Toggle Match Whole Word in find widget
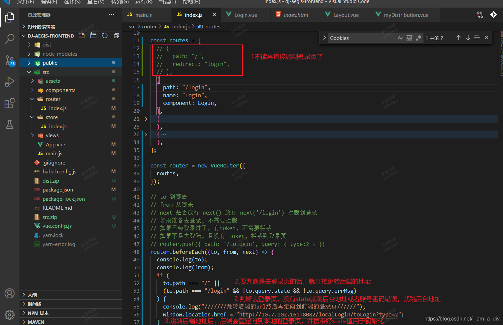This screenshot has height=325, width=503. 409,38
